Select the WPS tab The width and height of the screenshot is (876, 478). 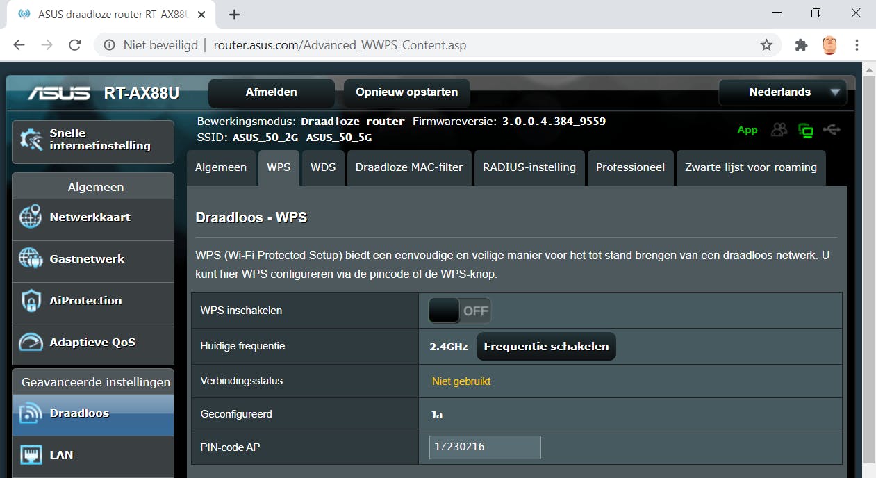(x=279, y=167)
